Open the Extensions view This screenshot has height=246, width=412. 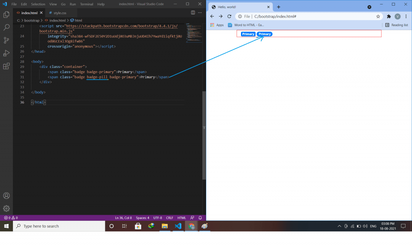pyautogui.click(x=6, y=66)
